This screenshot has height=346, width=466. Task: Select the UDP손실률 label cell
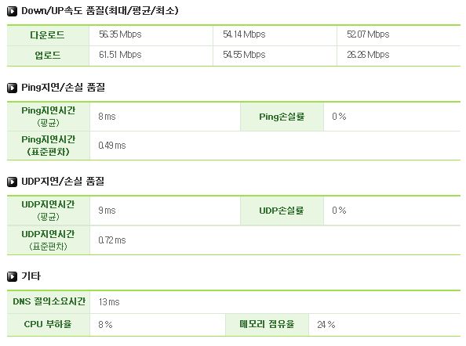click(x=282, y=211)
